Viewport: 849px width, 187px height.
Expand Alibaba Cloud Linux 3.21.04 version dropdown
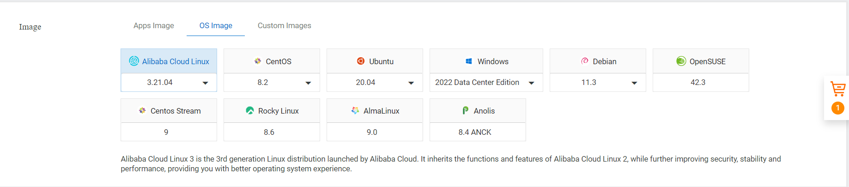[169, 83]
